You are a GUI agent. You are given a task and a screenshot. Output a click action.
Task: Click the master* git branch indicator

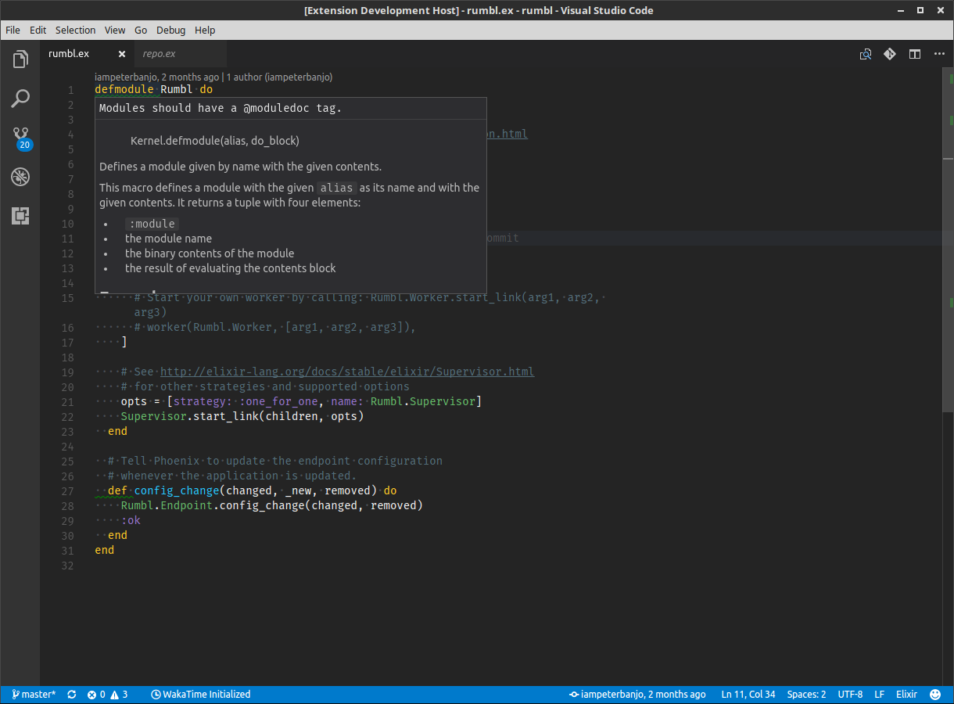(x=34, y=694)
